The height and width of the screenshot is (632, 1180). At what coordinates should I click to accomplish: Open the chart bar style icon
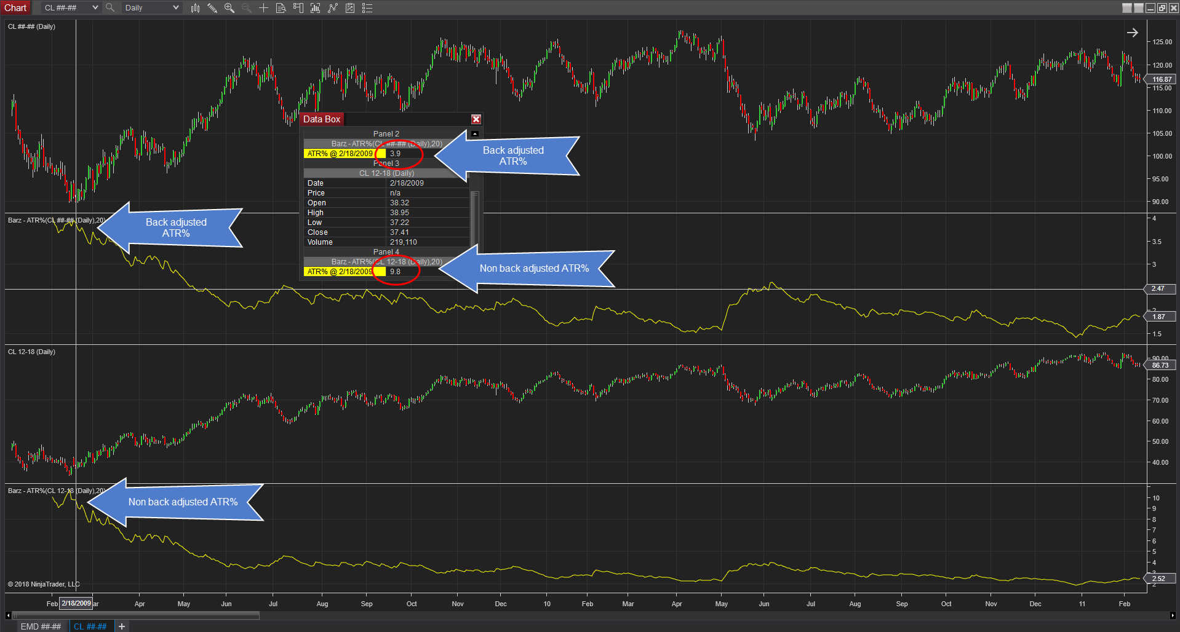tap(196, 8)
